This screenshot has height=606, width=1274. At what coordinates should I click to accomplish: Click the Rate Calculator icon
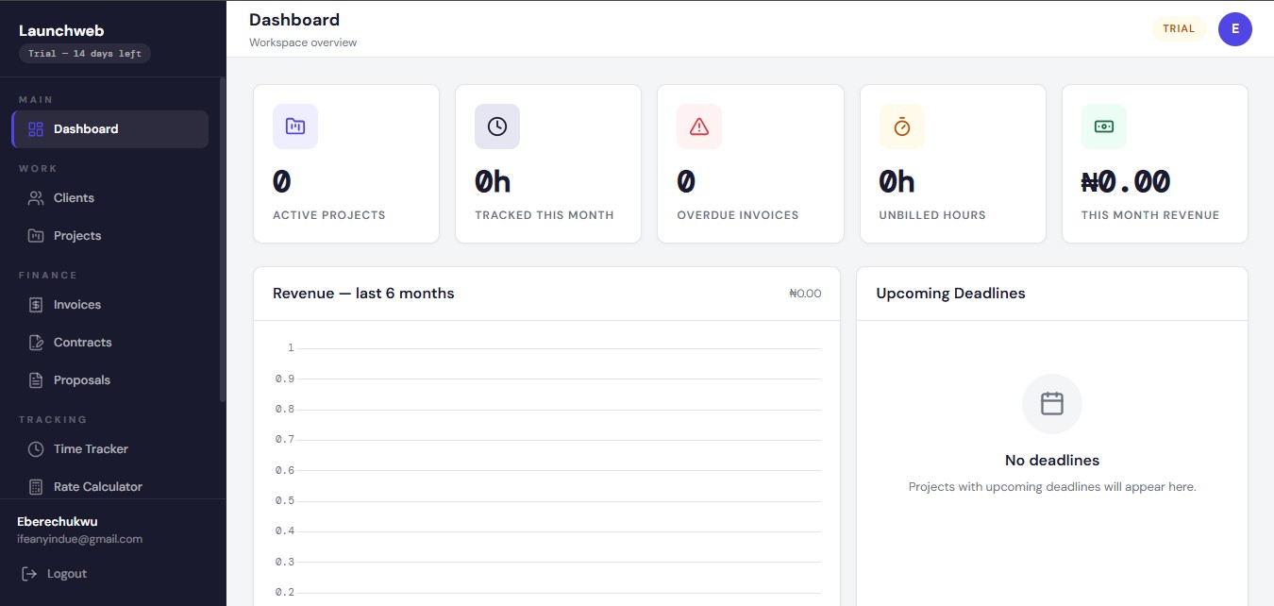pyautogui.click(x=36, y=487)
